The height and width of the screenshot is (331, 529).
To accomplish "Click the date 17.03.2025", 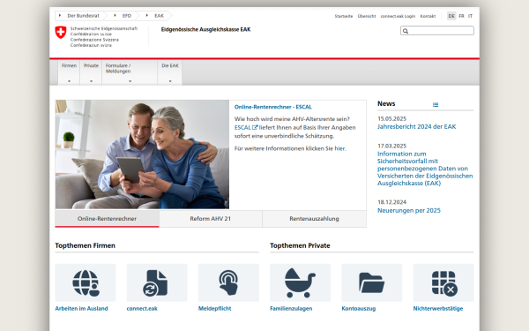I will point(391,146).
